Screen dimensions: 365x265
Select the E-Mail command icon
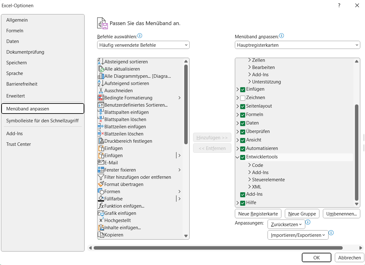point(101,162)
